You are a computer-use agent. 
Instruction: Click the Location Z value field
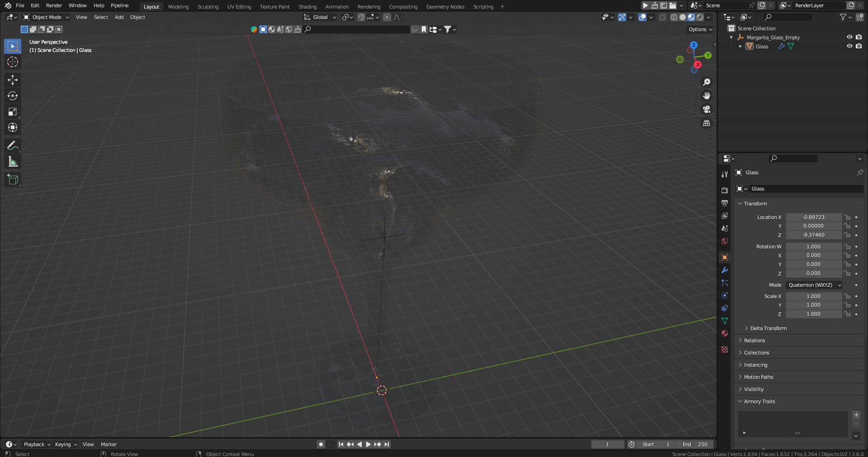814,235
